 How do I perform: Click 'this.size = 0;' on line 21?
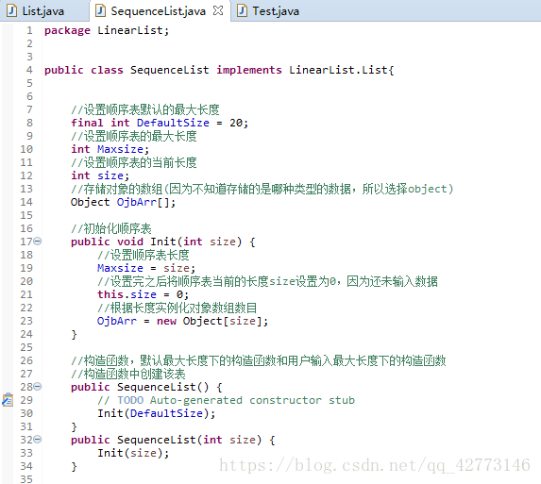tap(143, 294)
